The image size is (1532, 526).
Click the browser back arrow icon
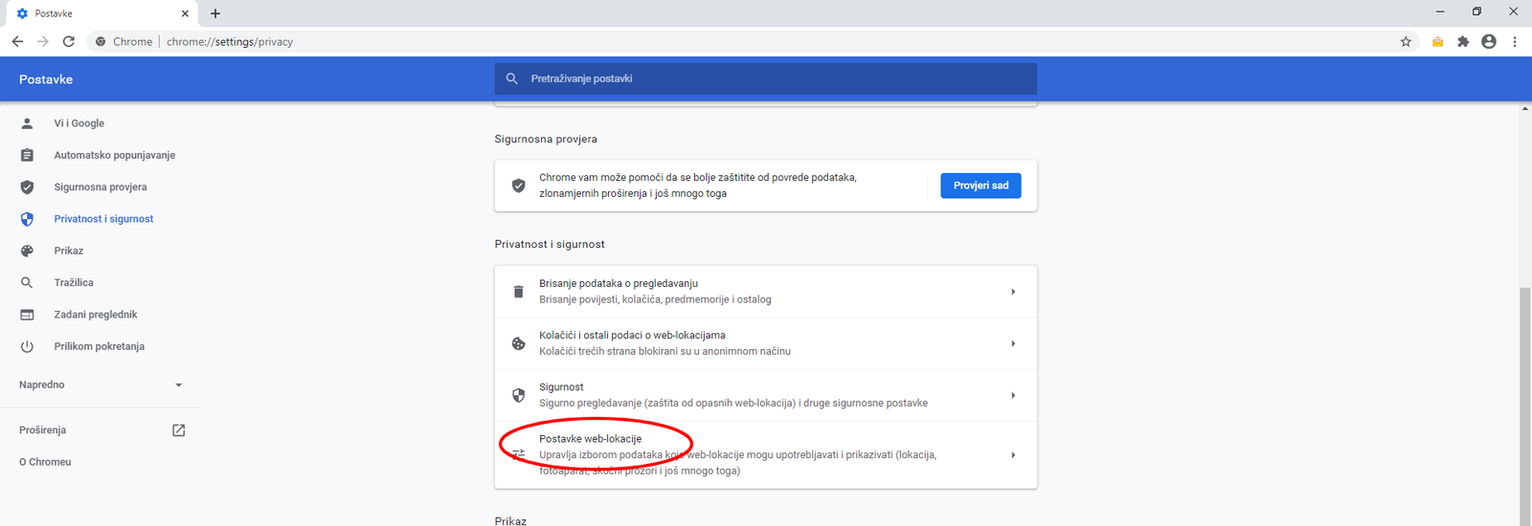tap(17, 41)
